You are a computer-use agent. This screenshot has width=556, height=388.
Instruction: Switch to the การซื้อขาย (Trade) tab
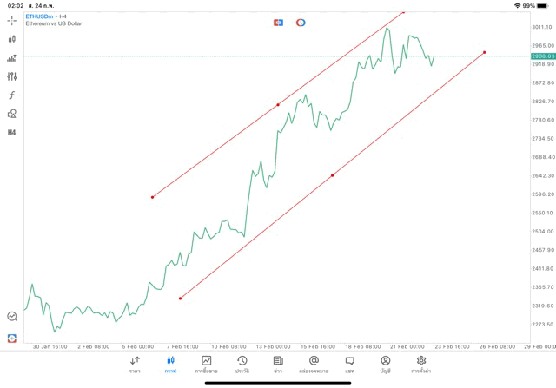coord(206,365)
